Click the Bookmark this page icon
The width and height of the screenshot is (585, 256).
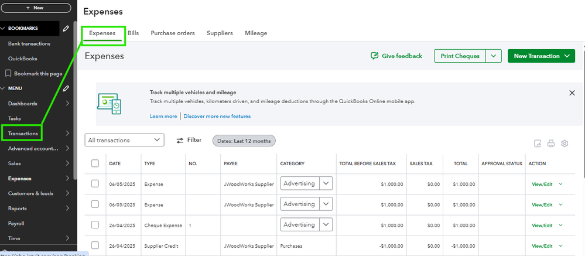(x=8, y=74)
